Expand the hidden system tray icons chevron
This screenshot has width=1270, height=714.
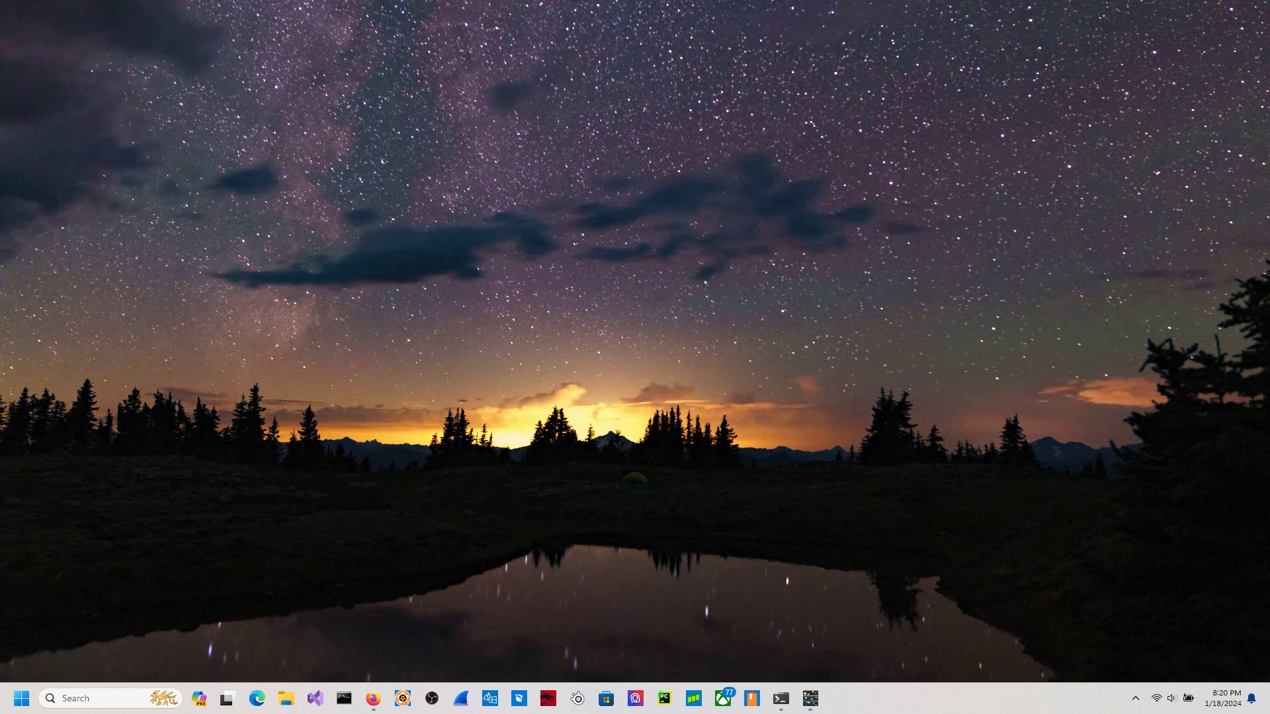(x=1136, y=698)
